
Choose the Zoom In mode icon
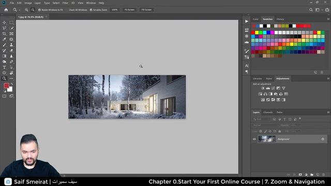click(26, 10)
